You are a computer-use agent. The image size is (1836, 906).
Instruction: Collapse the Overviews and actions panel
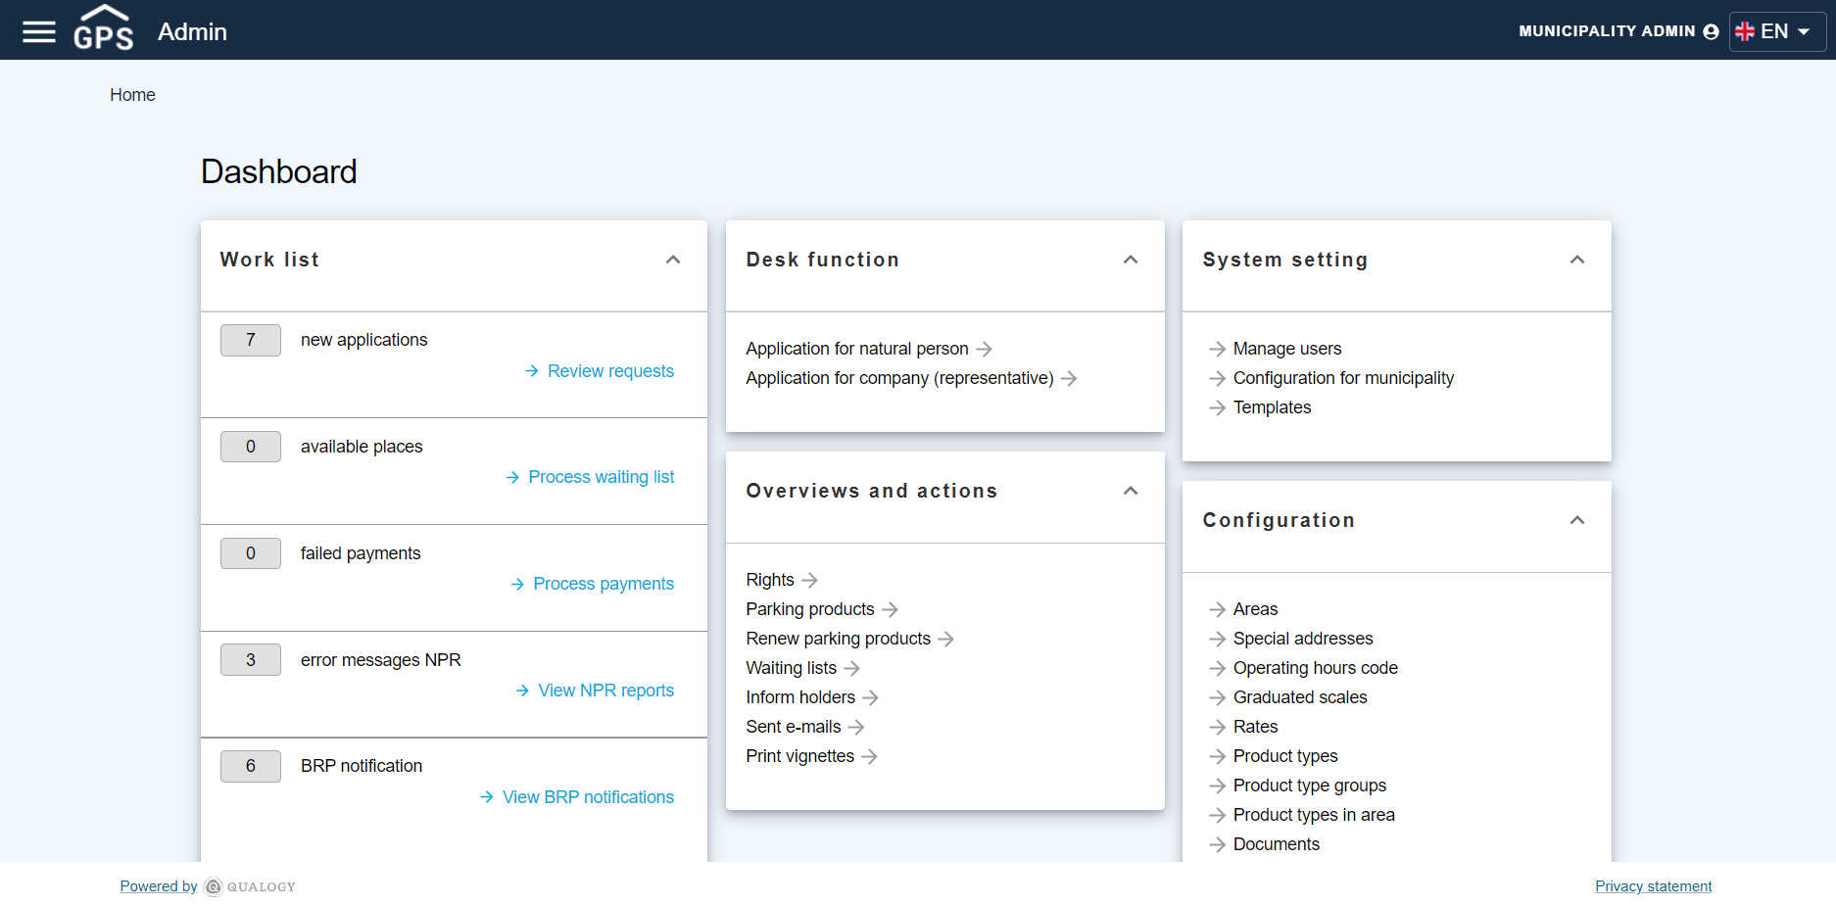(x=1131, y=491)
